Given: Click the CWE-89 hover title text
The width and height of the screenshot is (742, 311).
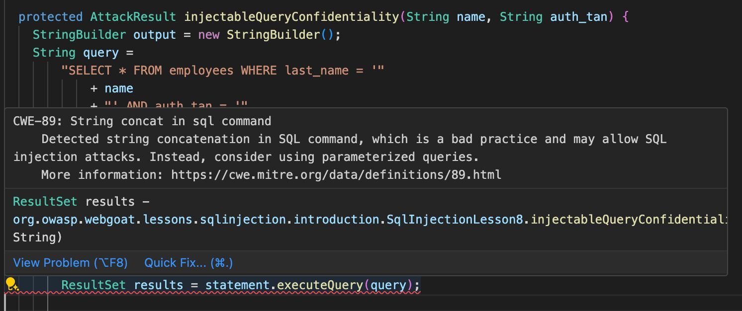Looking at the screenshot, I should (142, 121).
